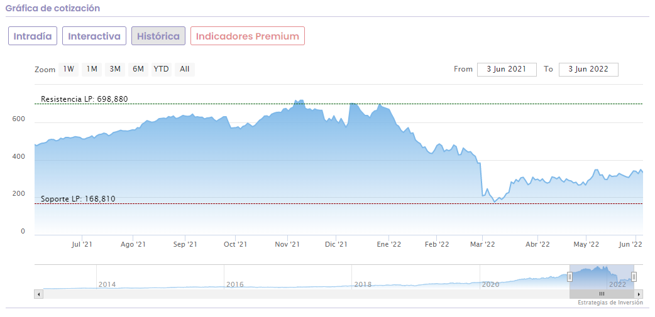The image size is (655, 317).
Task: Click the To date field
Action: (588, 69)
